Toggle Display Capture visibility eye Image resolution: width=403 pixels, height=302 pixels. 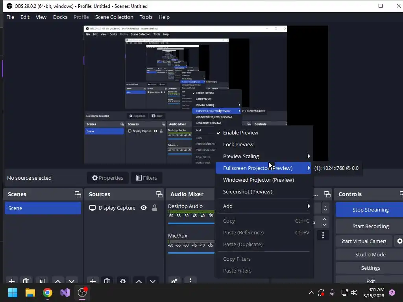click(x=144, y=208)
